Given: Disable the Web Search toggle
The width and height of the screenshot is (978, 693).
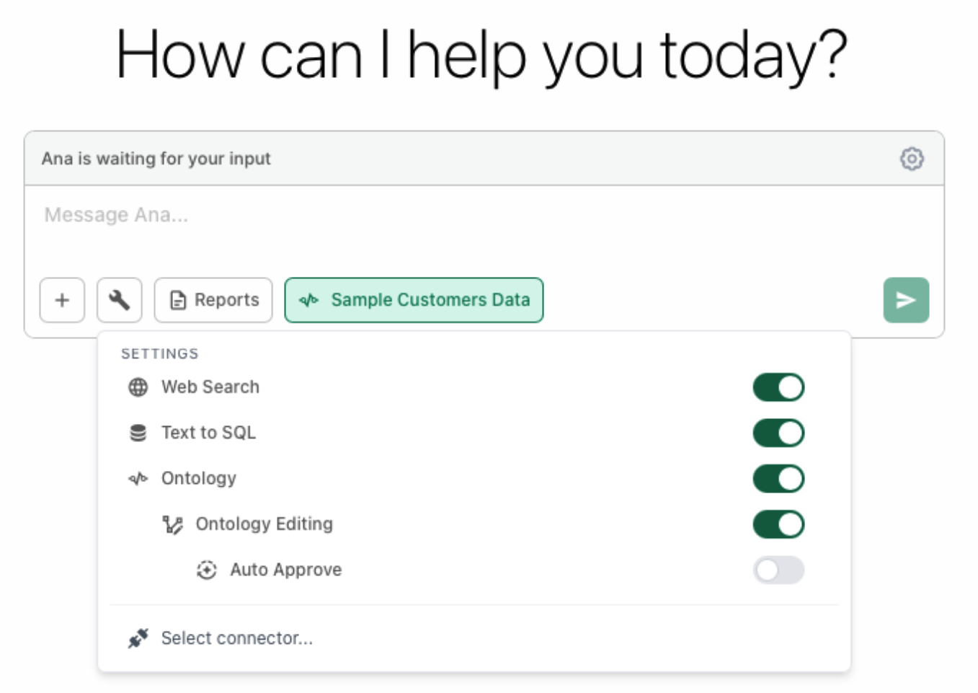Looking at the screenshot, I should point(778,387).
